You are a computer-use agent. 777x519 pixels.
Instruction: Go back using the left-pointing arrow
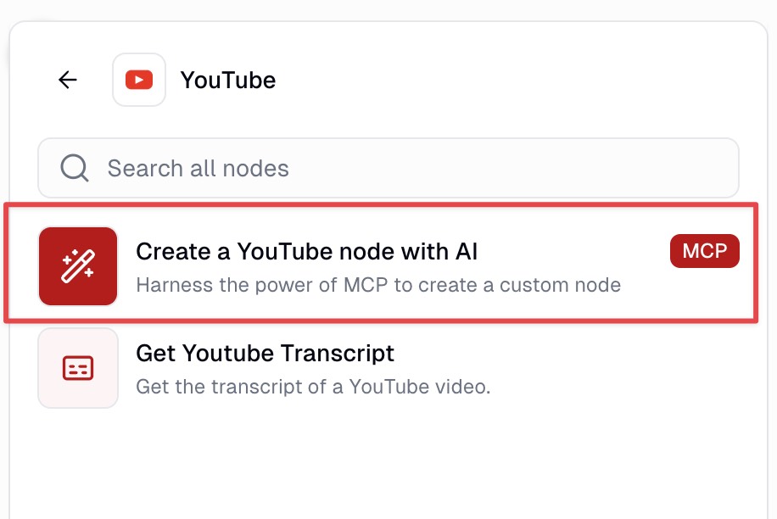pos(67,79)
